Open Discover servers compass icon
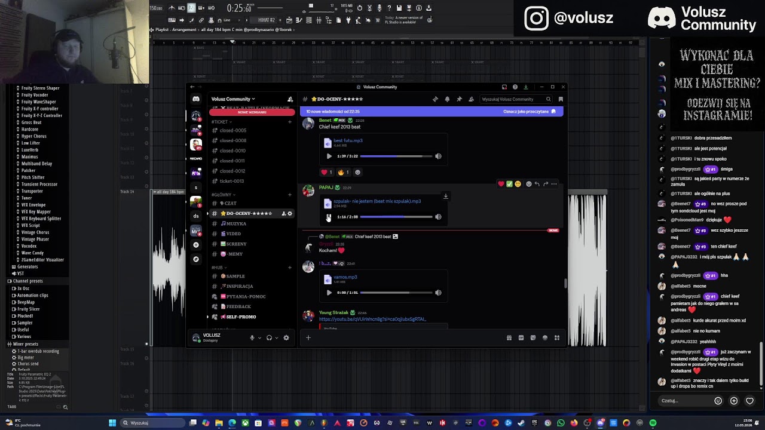Screen dimensions: 765x430 [x=196, y=259]
